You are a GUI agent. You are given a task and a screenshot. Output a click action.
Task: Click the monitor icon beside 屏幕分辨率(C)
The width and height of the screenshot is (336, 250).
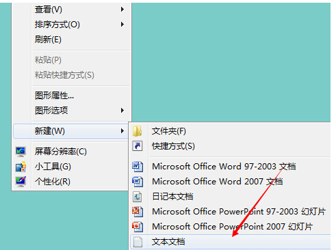click(x=21, y=152)
